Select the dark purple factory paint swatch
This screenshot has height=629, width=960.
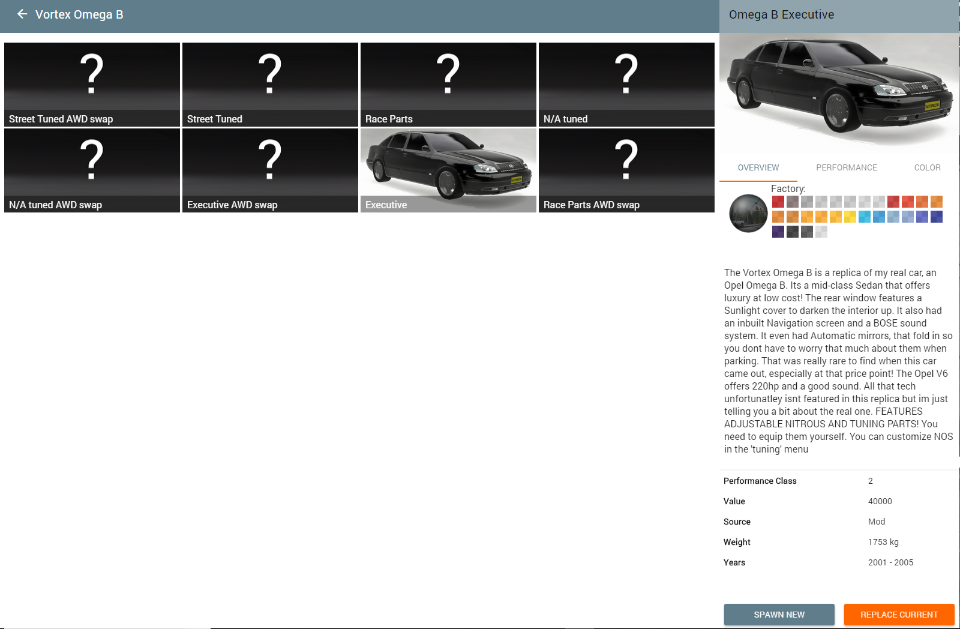click(x=778, y=232)
